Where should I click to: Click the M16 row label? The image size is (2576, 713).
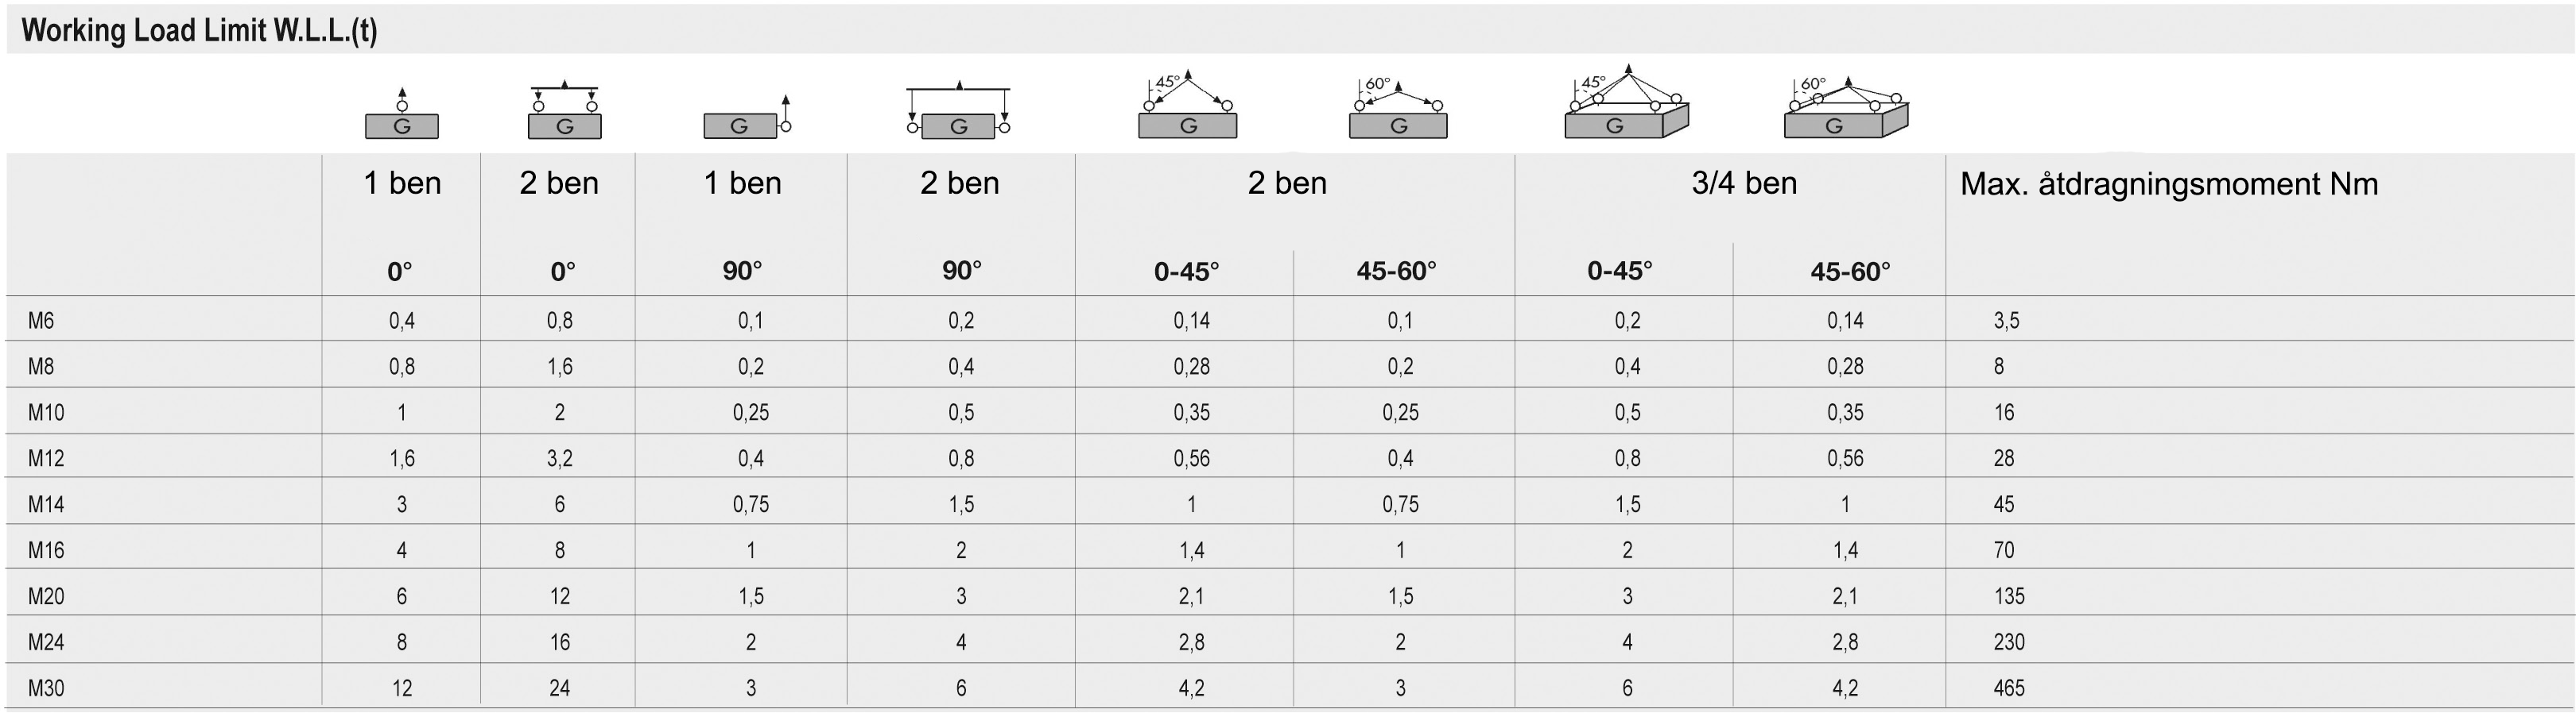click(x=46, y=550)
